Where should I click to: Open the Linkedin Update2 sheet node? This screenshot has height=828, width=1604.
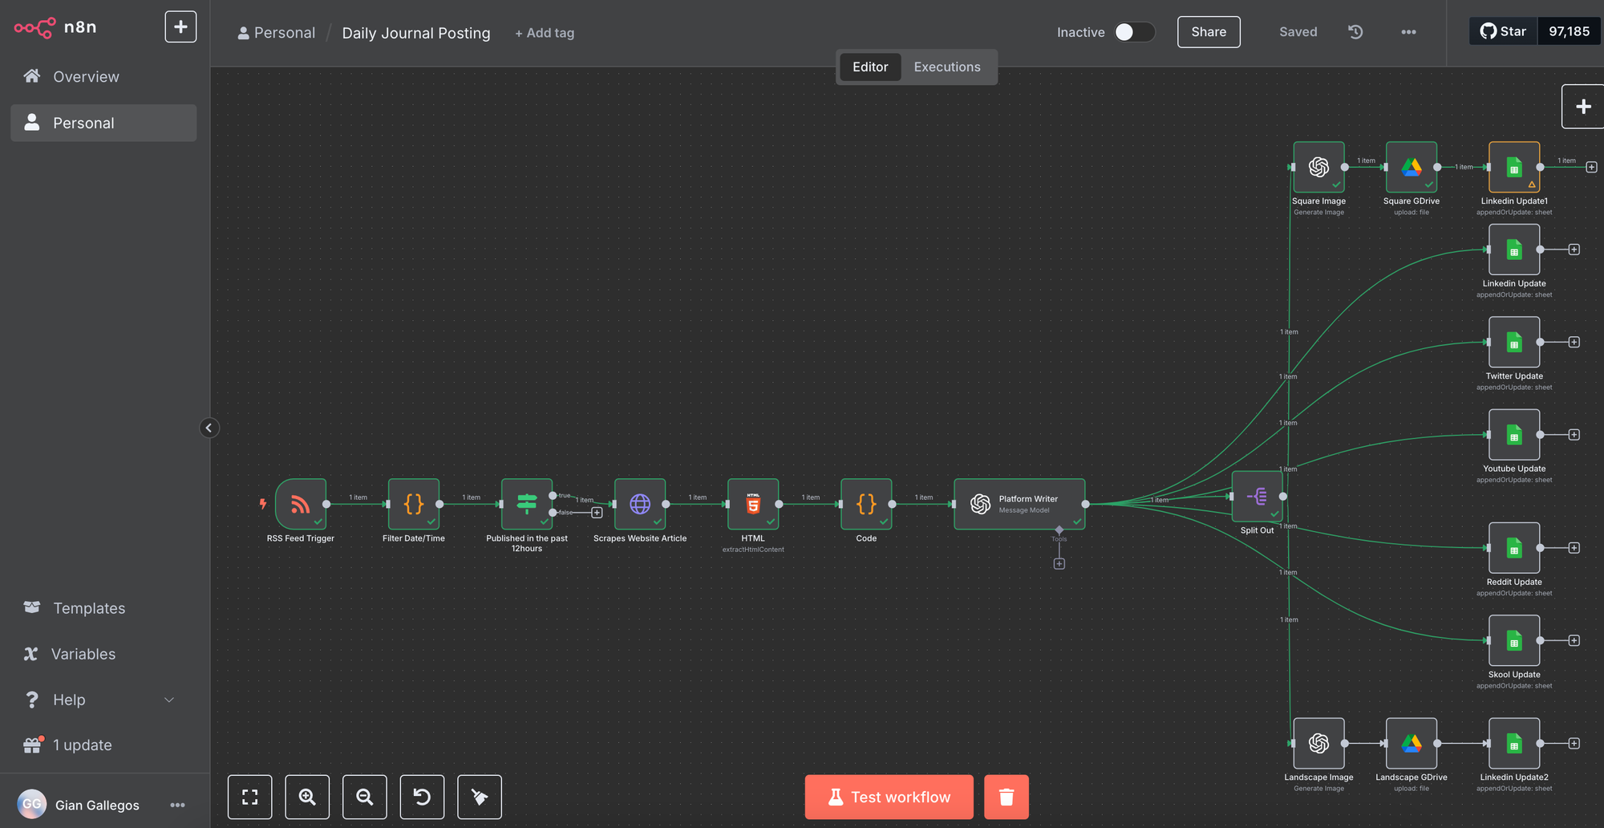point(1514,743)
